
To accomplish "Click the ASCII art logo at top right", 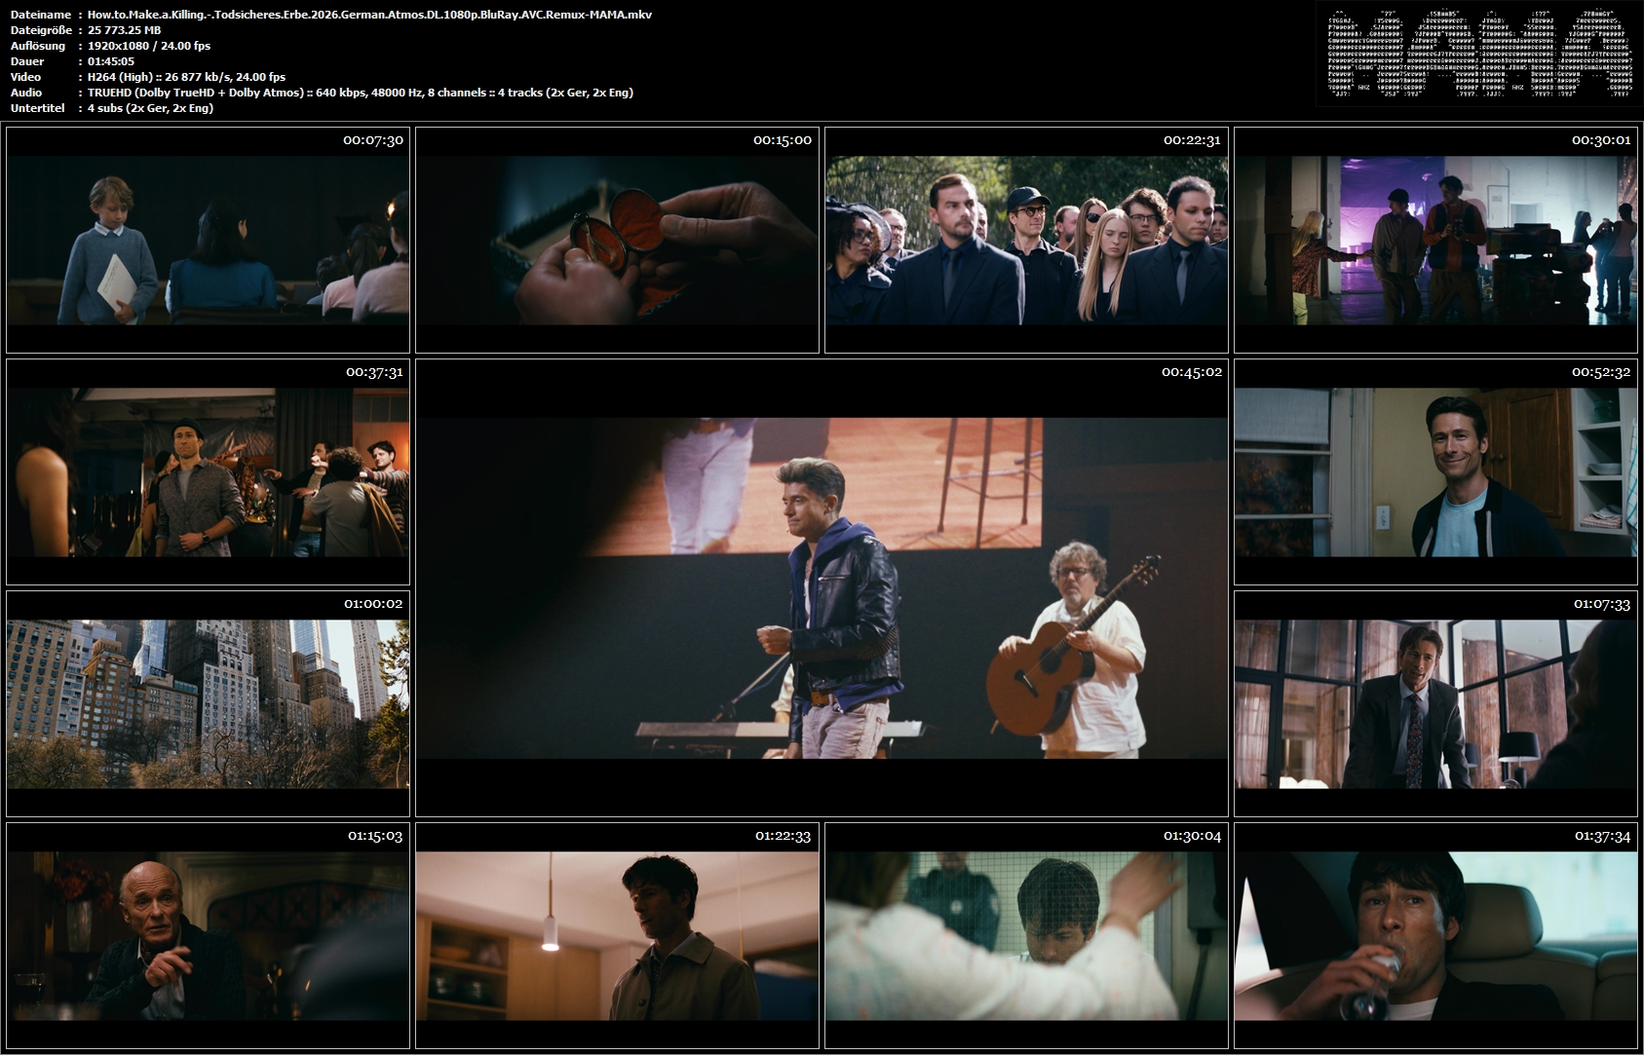I will [1478, 52].
